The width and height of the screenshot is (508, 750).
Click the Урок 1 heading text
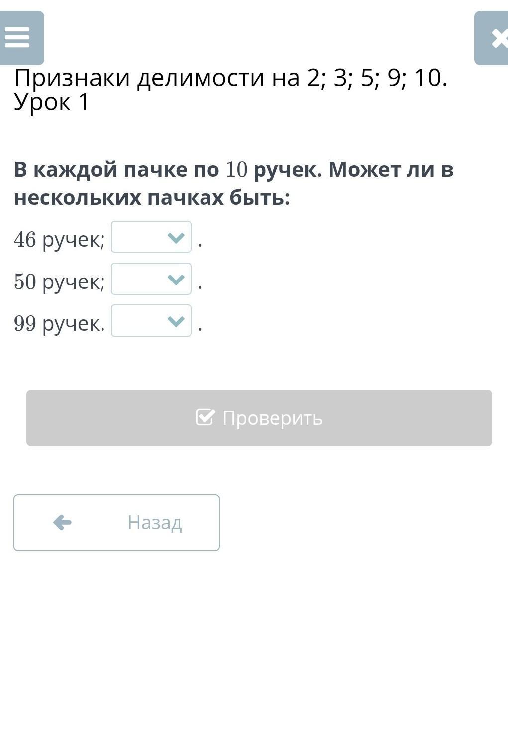pos(51,102)
